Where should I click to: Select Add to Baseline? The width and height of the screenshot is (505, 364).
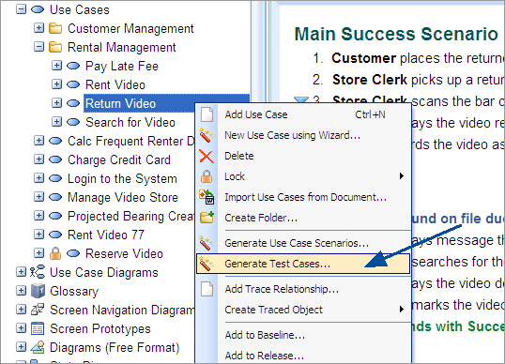(x=303, y=335)
